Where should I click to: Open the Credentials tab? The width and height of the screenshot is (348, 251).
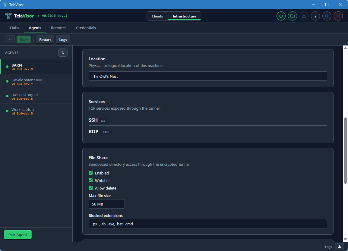86,28
